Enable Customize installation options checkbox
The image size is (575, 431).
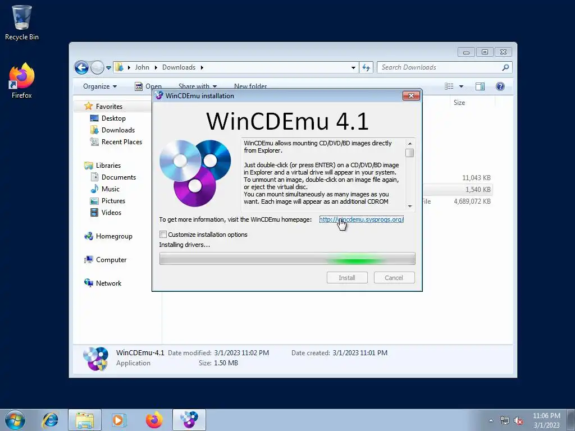pyautogui.click(x=163, y=235)
